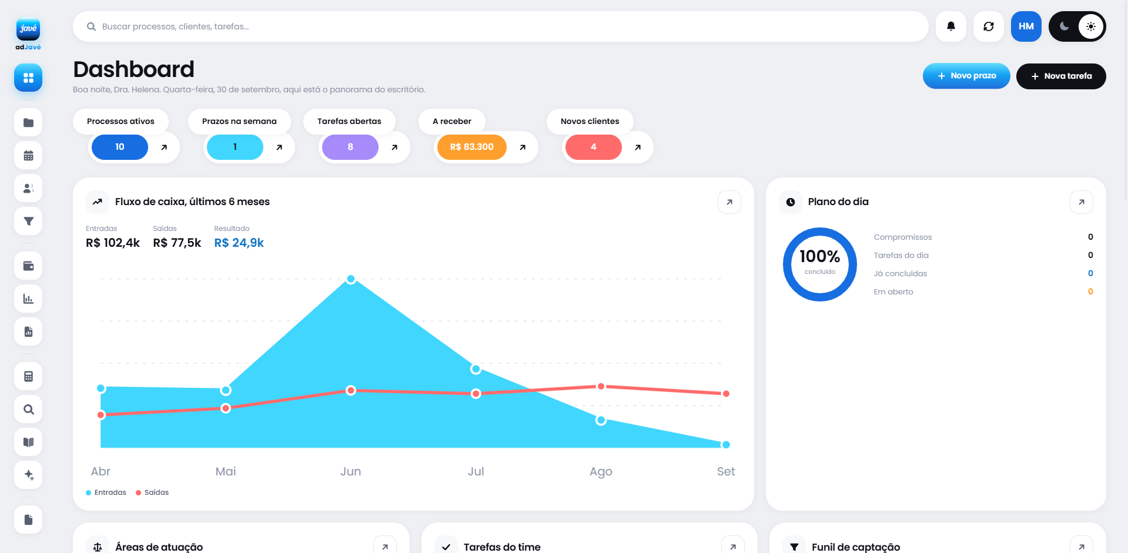
Task: Click the red 4 Novos clientes pill
Action: point(594,147)
